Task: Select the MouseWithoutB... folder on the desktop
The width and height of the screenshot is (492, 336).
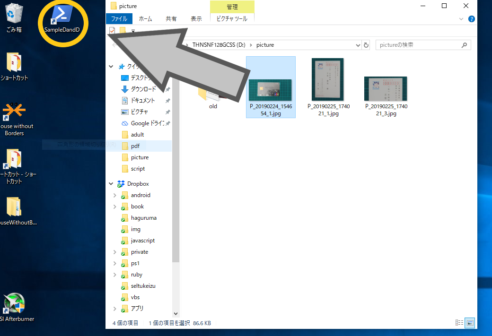Action: [15, 211]
